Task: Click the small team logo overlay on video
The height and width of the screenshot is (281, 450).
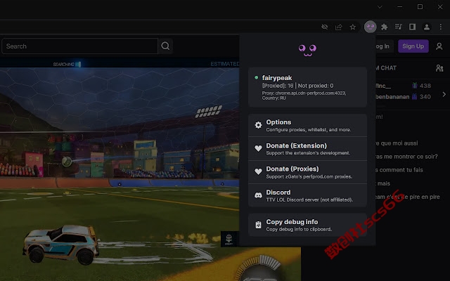Action: pos(229,239)
